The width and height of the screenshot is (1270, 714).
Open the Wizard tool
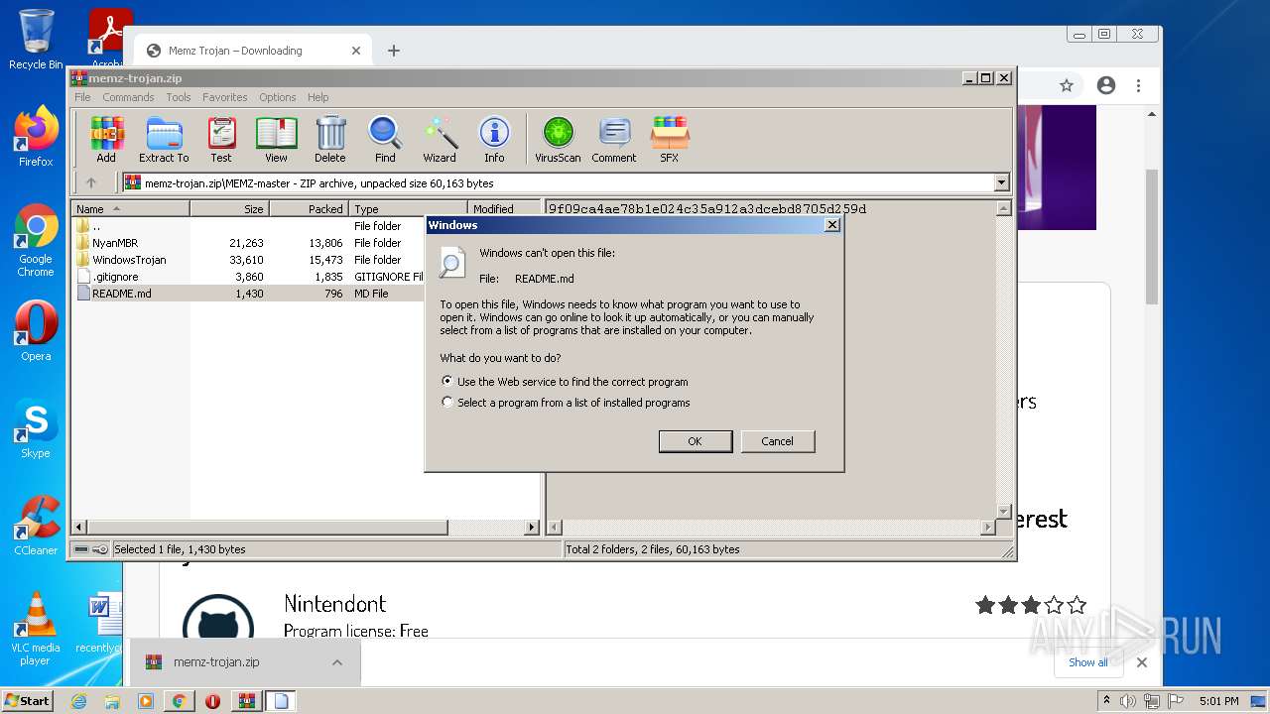[x=440, y=139]
